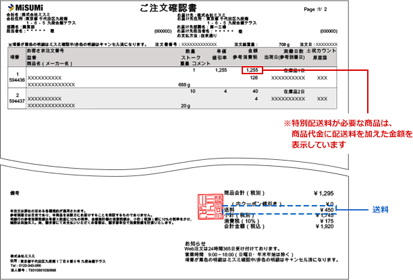Click the shipping fee ¥450
The image size is (413, 280).
pyautogui.click(x=327, y=210)
